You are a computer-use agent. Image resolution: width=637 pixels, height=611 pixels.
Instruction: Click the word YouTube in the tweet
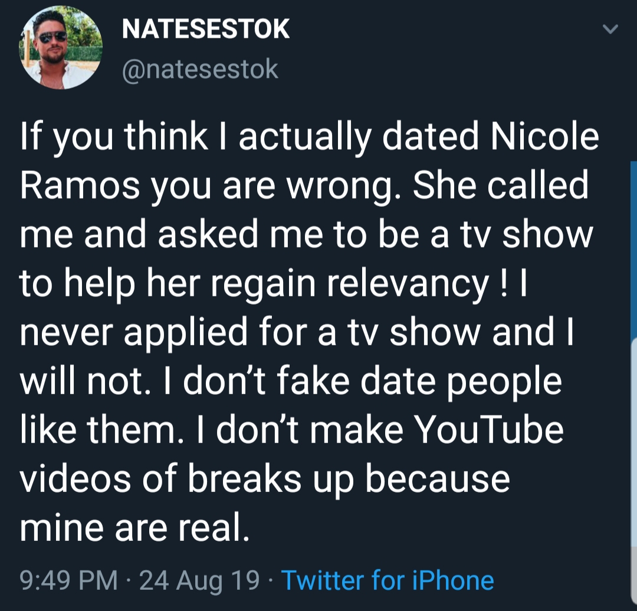489,430
